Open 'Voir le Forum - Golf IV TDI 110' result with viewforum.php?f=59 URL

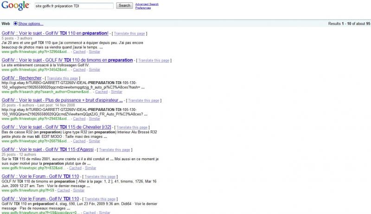click(x=40, y=176)
